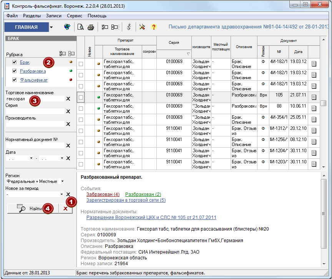This screenshot has height=279, width=332.
Task: Tick checkbox of row dated 25.05.11
Action: [x=81, y=120]
